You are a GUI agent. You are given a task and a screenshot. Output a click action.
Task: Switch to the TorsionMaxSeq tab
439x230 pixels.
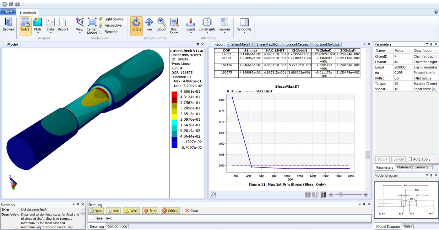click(297, 44)
